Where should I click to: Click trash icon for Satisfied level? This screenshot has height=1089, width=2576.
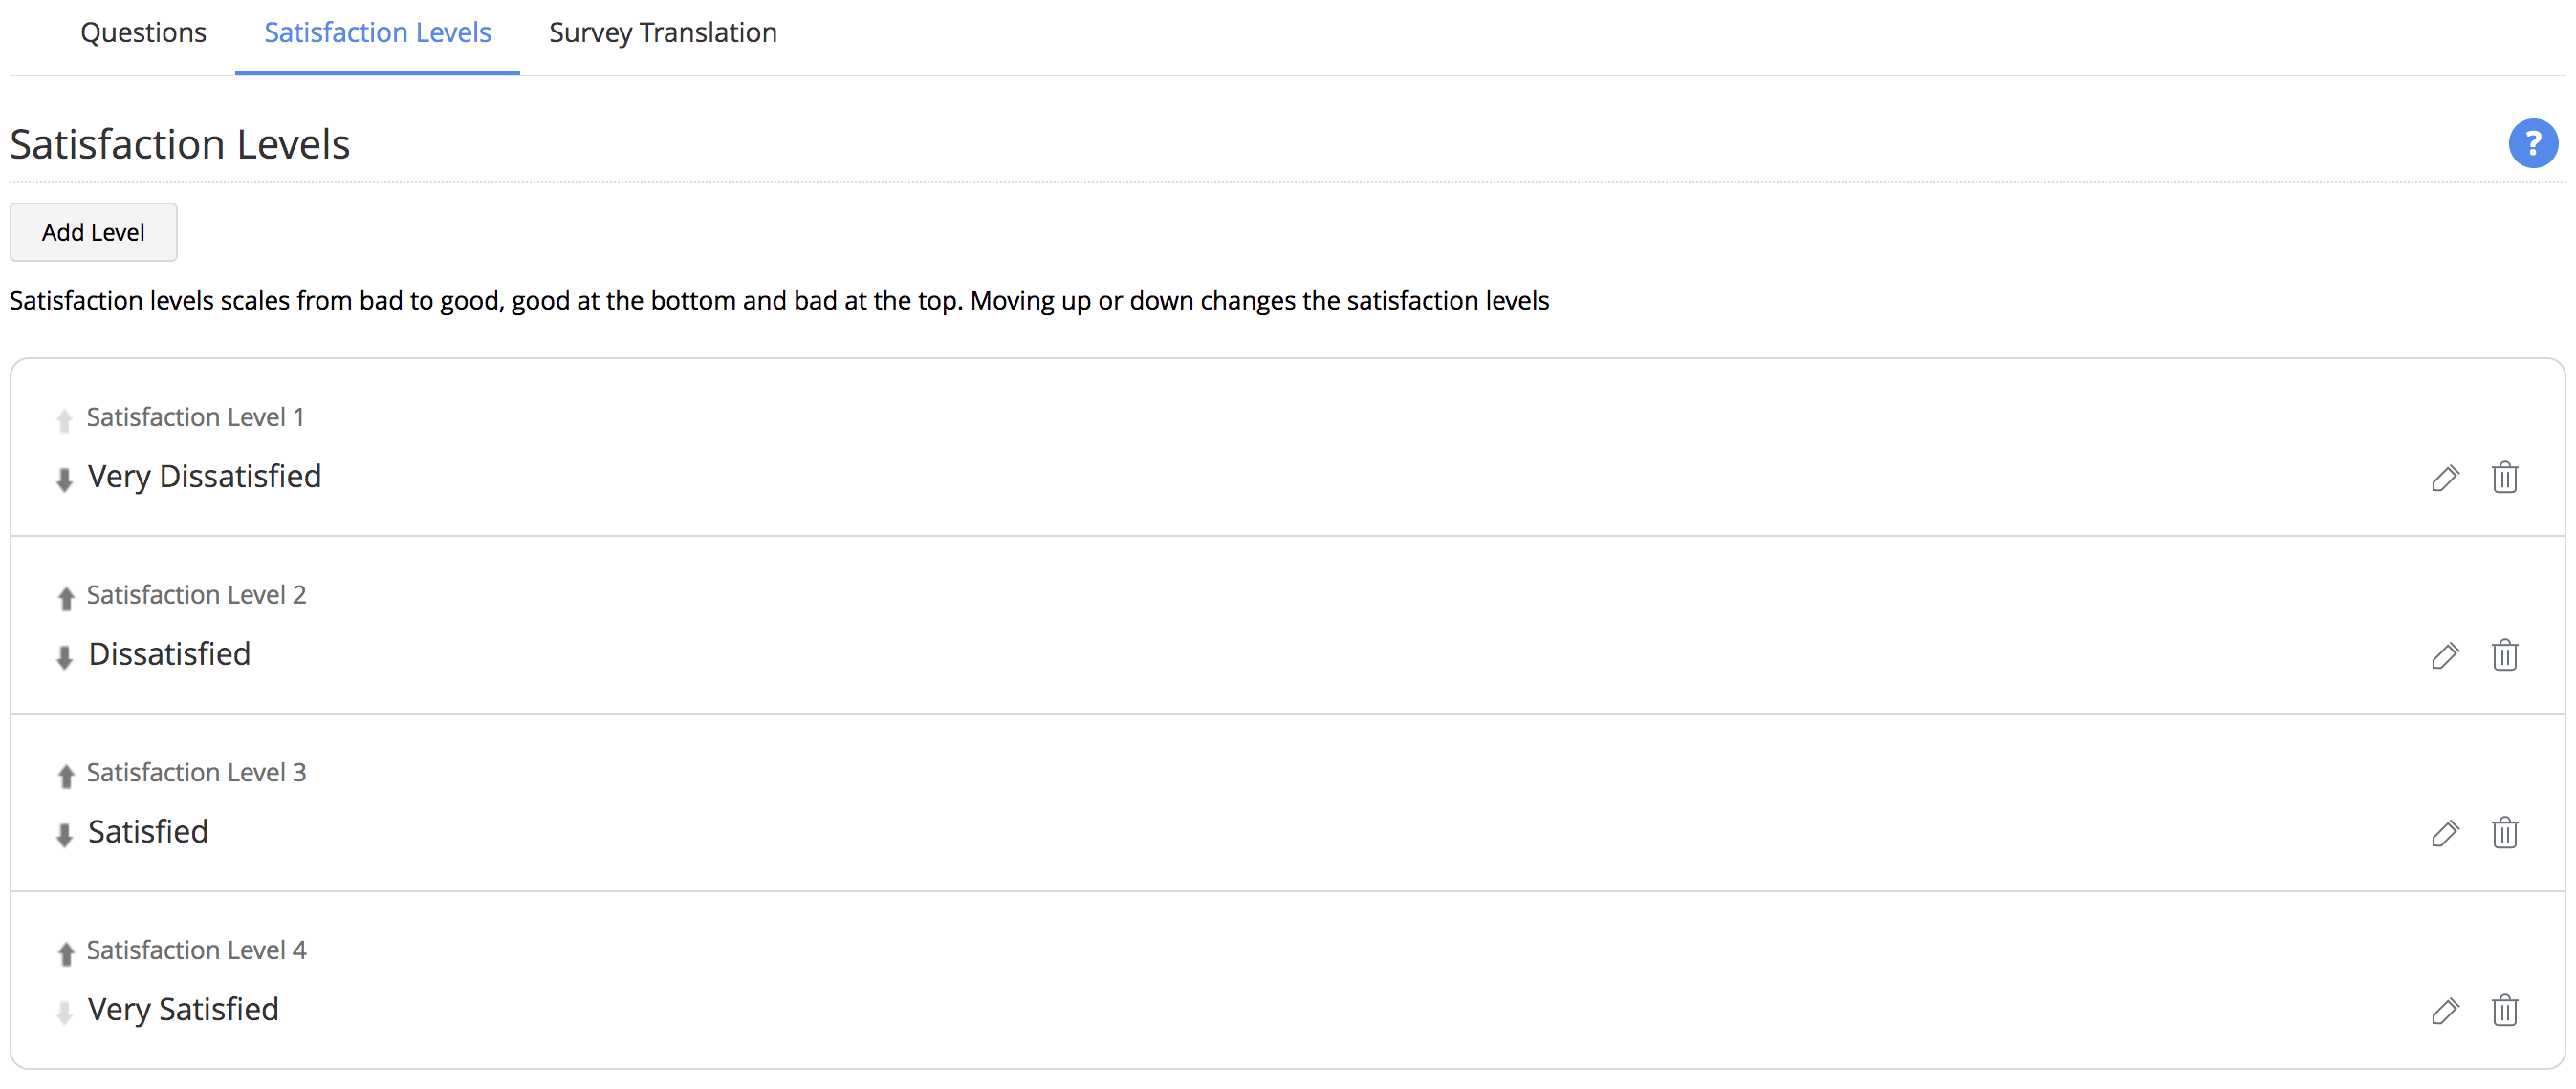click(2504, 833)
